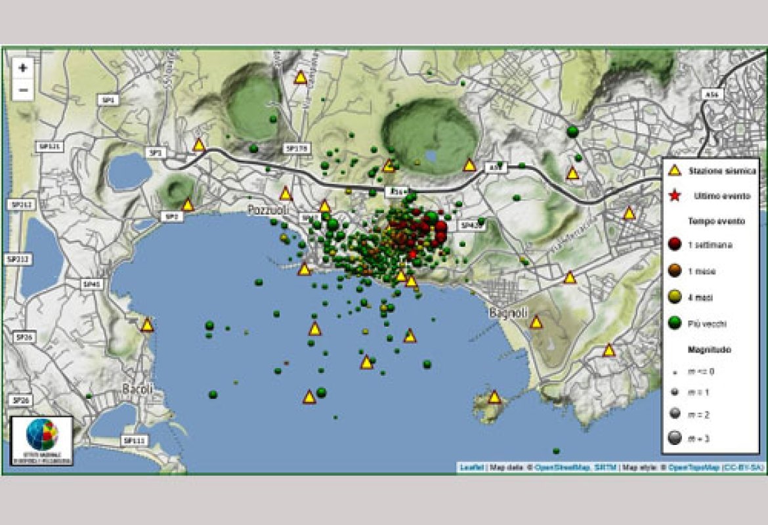This screenshot has height=525, width=768.
Task: Click the institute logo in the map corner
Action: click(x=42, y=441)
